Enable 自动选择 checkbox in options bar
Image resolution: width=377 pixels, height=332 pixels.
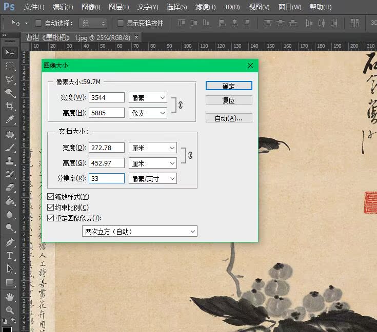38,23
